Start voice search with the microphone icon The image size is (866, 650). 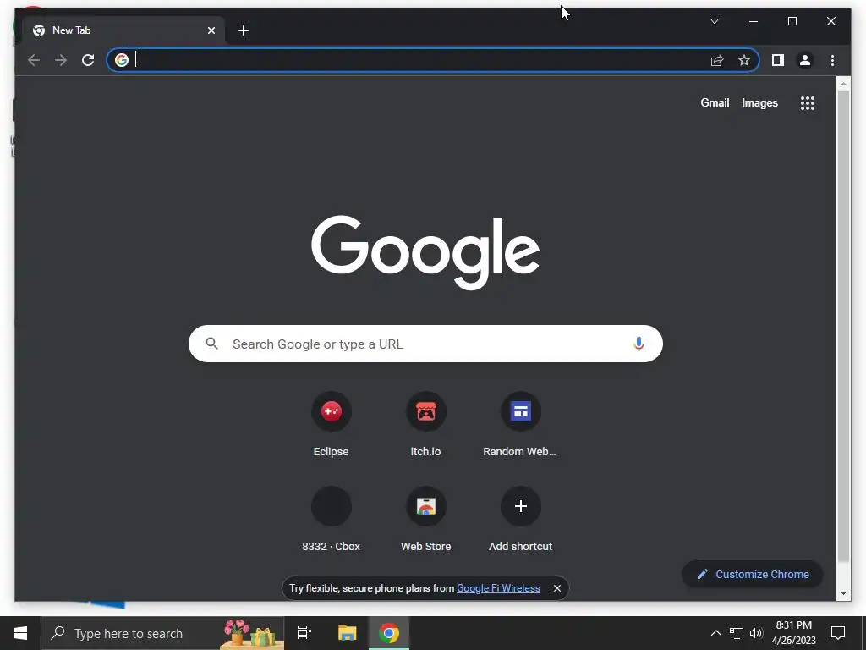[x=639, y=344]
